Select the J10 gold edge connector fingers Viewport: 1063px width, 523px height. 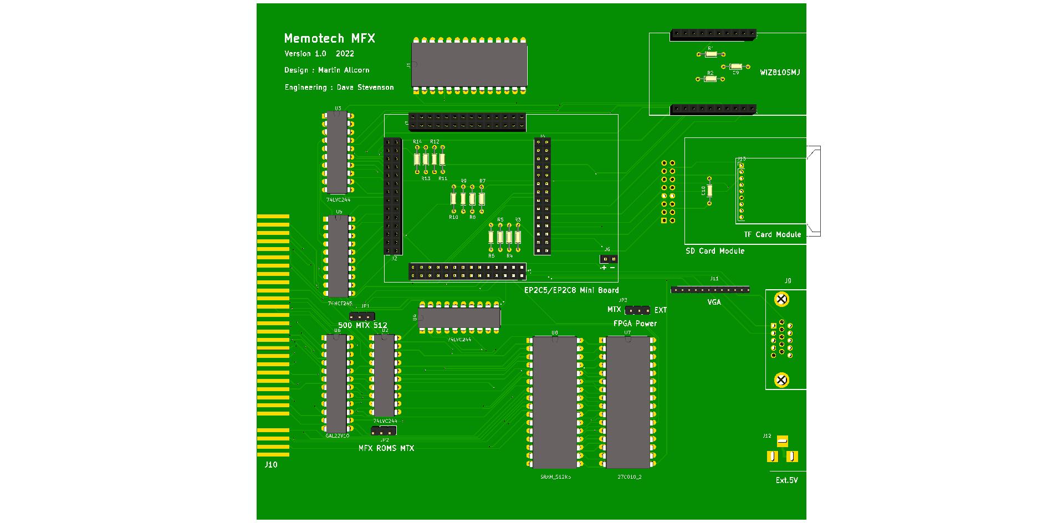click(273, 335)
